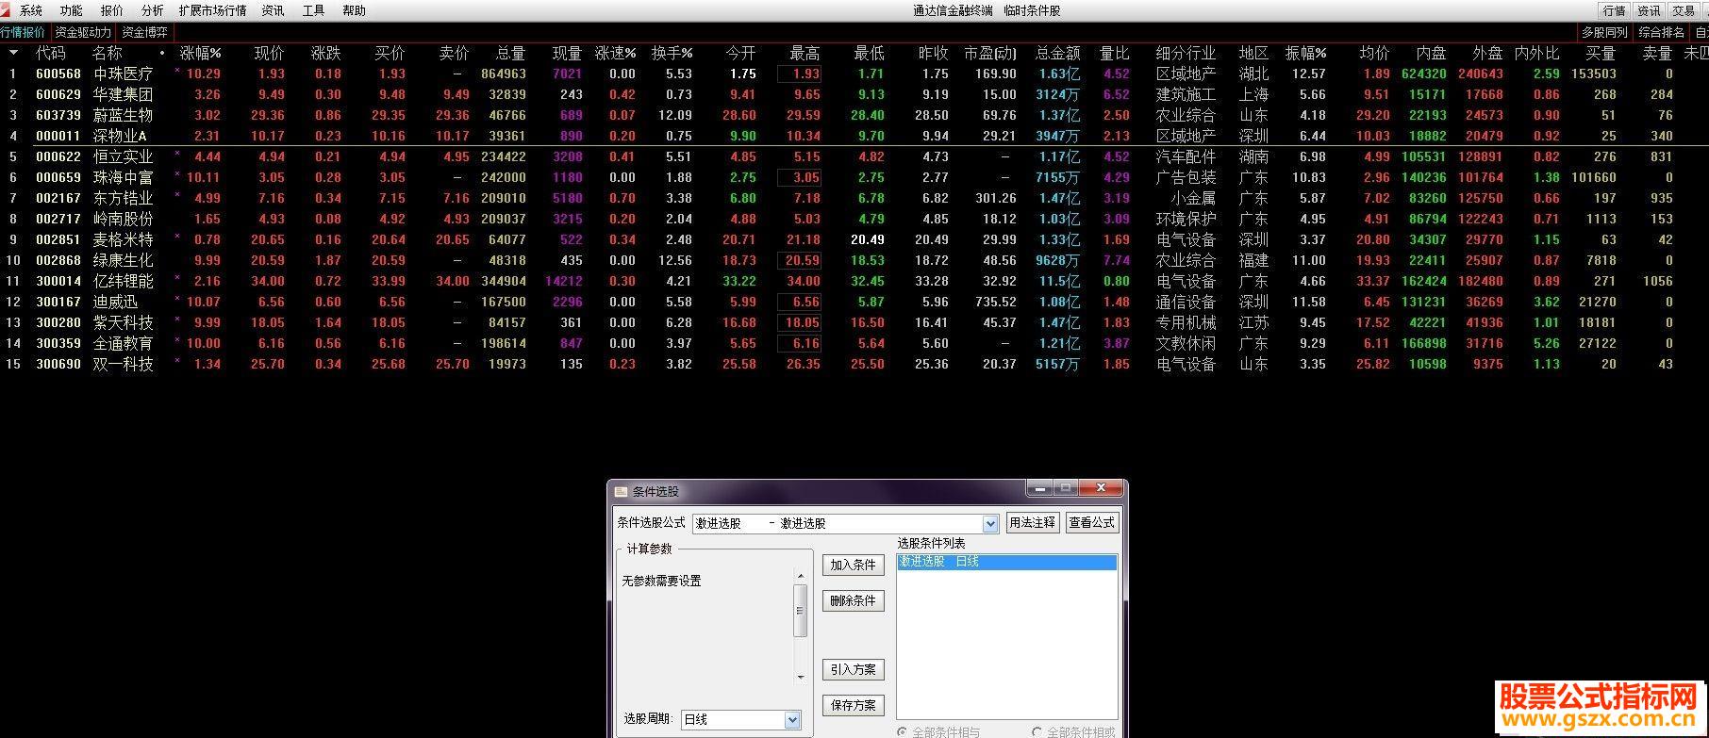Sort by the 总金额 column header

(x=1057, y=53)
